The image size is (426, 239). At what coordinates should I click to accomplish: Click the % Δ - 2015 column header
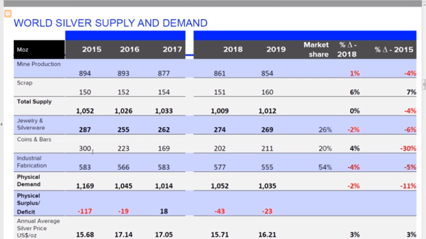point(394,50)
